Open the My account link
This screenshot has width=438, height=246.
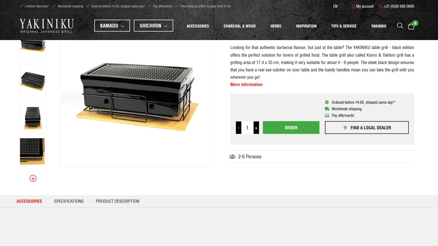point(365,6)
